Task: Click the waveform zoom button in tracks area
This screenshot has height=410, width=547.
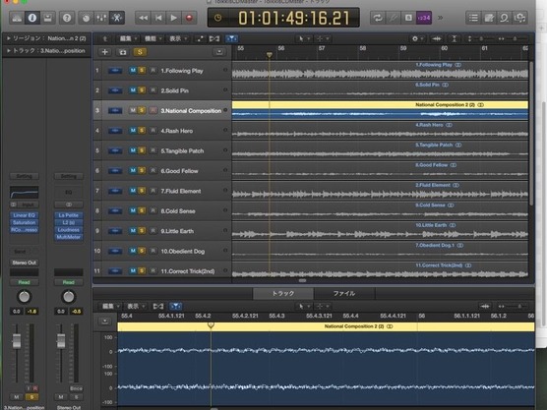Action: point(437,38)
